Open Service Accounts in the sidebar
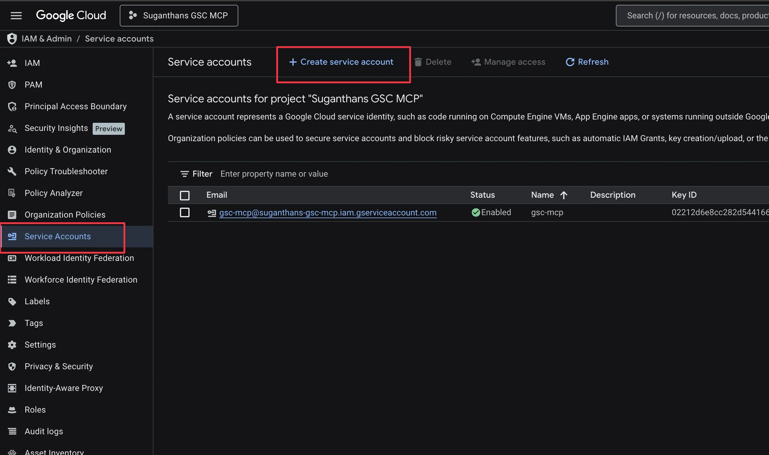 point(58,237)
